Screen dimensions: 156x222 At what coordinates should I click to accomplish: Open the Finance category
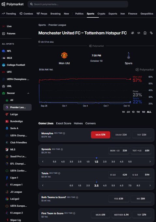tap(133, 14)
